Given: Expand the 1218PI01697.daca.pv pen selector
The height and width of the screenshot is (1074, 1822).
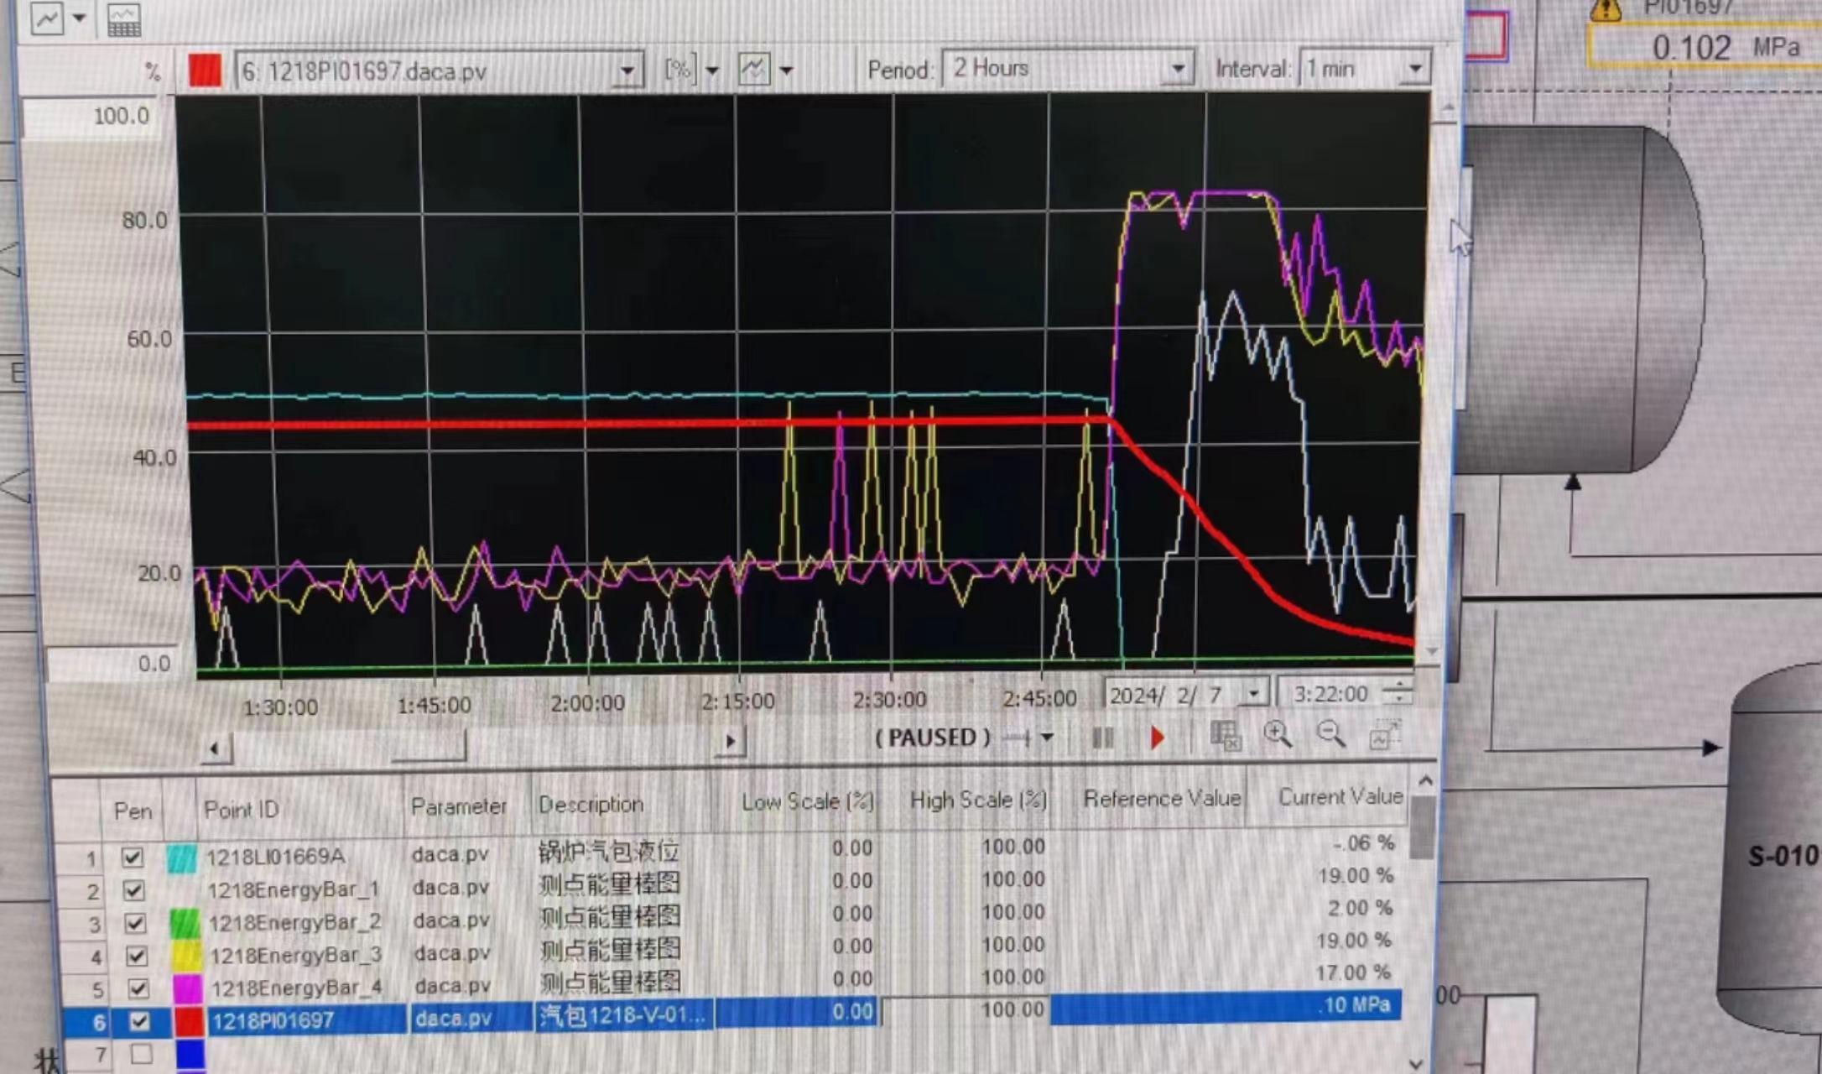Looking at the screenshot, I should (x=626, y=71).
